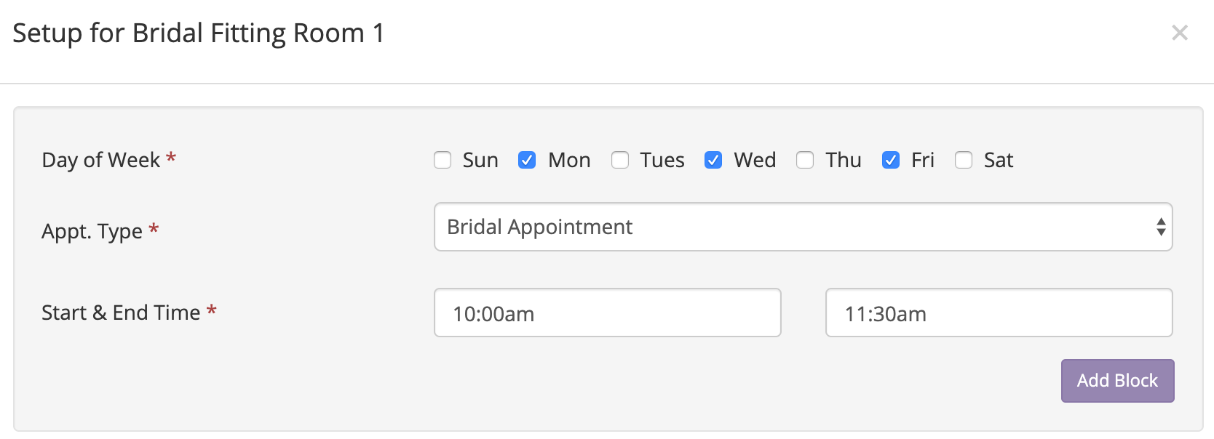Viewport: 1214px width, 439px height.
Task: Focus the 10:00am start time field
Action: tap(608, 313)
